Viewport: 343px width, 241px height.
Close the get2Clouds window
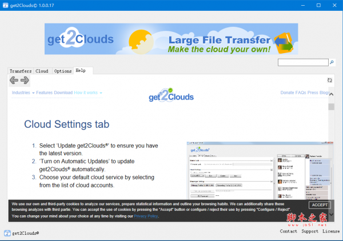[x=334, y=5]
